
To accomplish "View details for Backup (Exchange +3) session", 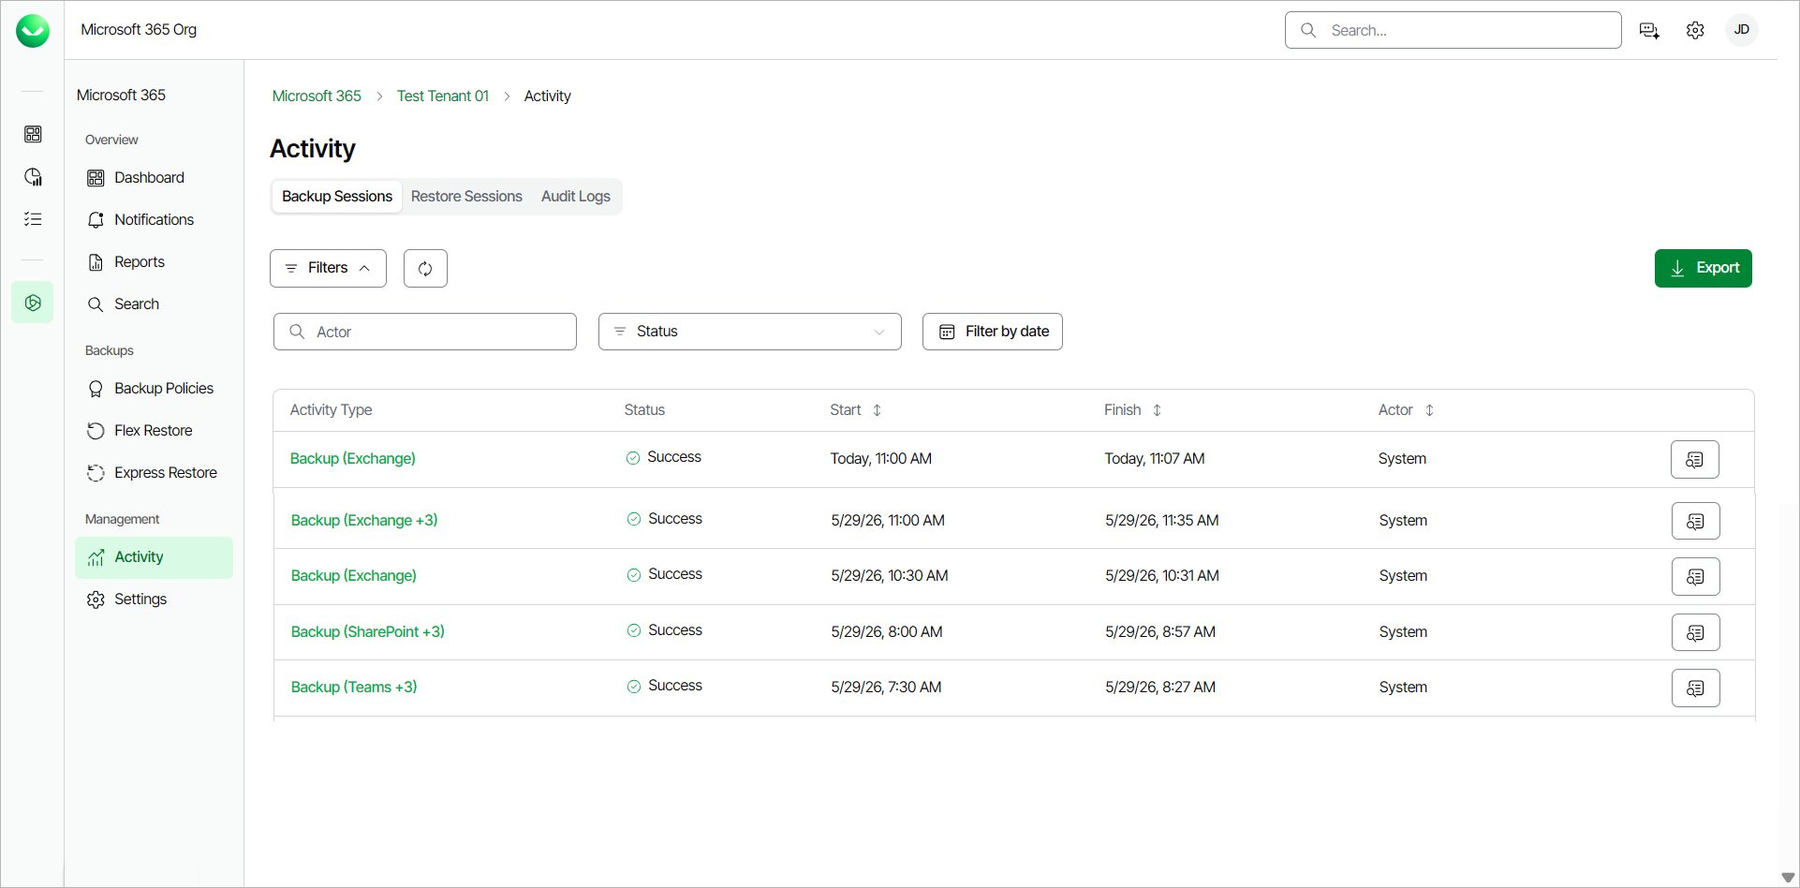I will point(1696,521).
